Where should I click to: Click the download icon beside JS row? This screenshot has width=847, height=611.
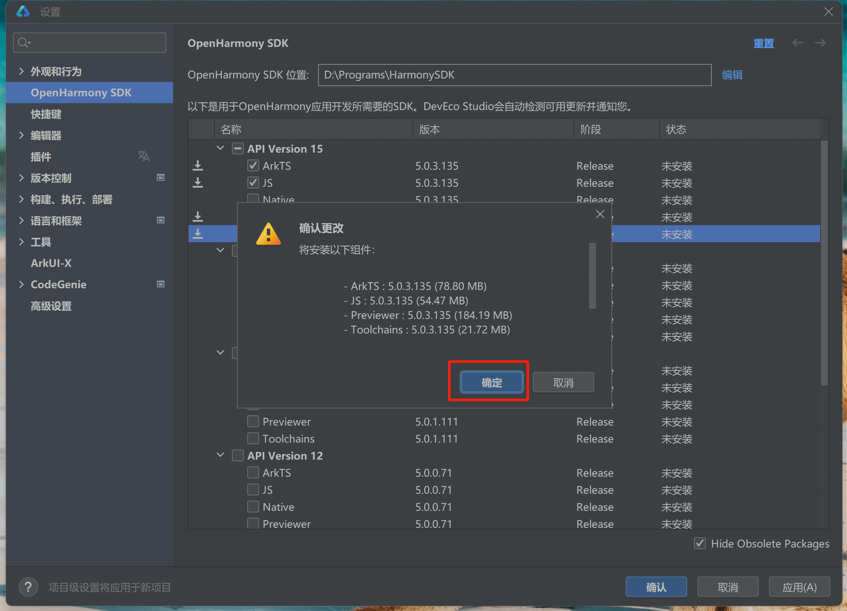pos(198,182)
